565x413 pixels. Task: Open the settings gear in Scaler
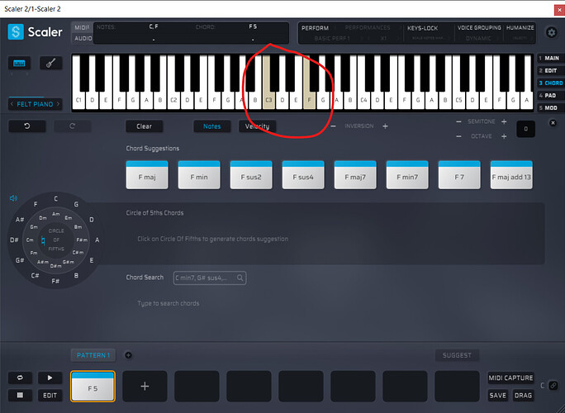click(551, 32)
